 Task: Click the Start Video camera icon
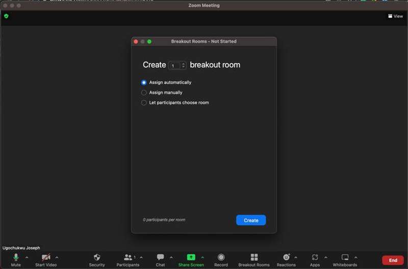click(x=45, y=258)
